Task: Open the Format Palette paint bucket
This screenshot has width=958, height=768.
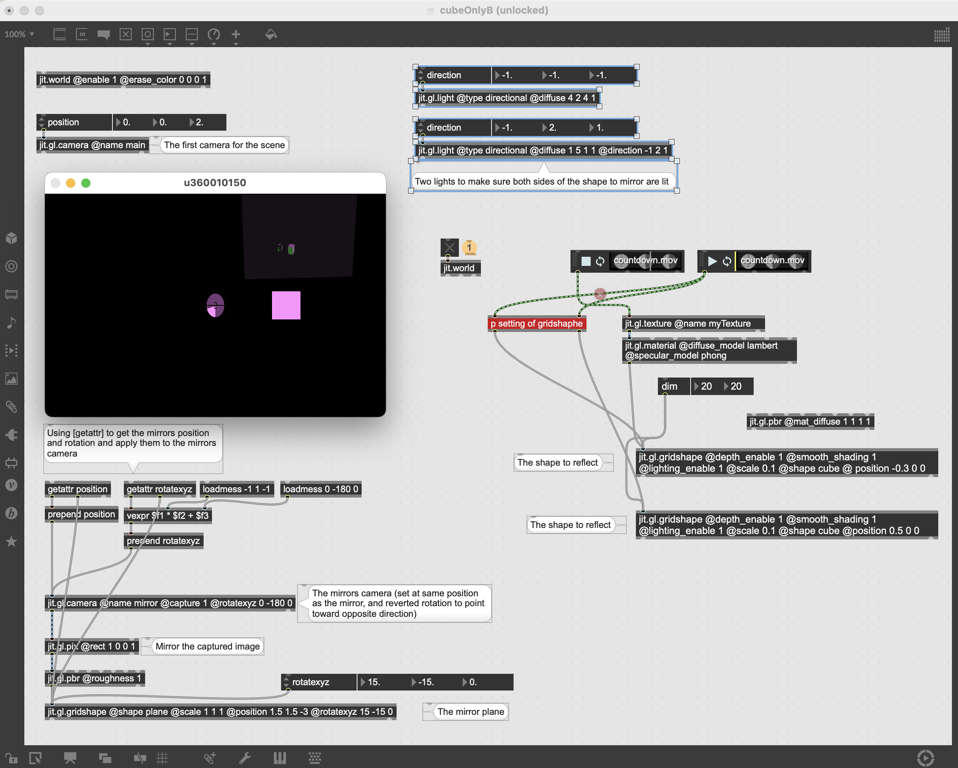Action: point(270,34)
